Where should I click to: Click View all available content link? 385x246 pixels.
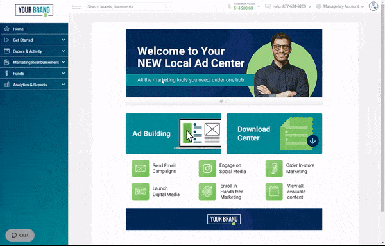[296, 192]
